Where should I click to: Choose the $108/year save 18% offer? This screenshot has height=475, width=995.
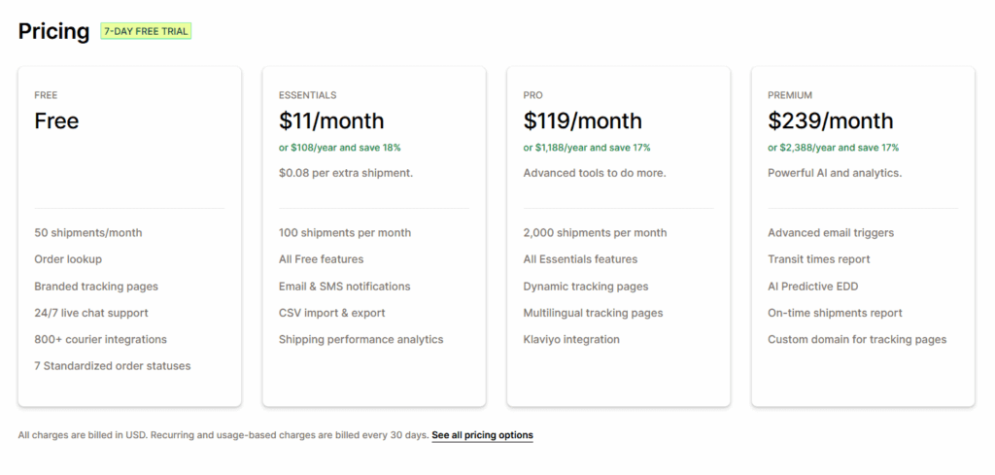[339, 148]
